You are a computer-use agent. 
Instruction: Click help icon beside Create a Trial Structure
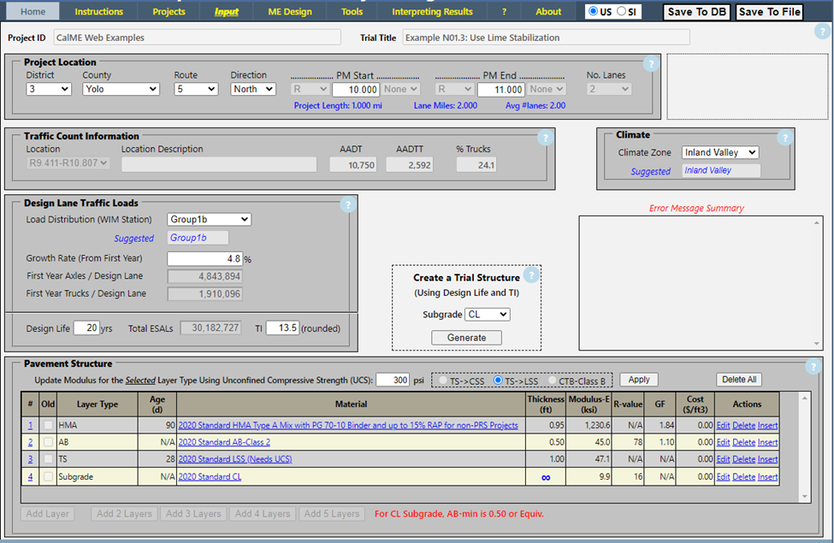(530, 275)
